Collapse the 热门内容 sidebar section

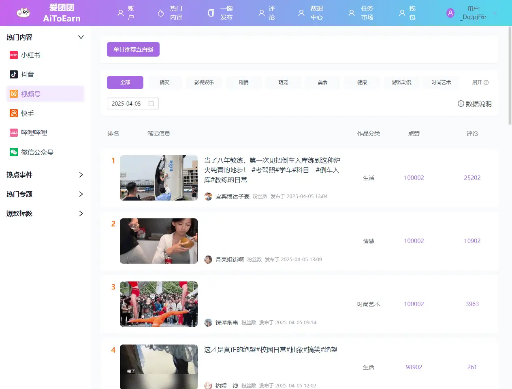click(81, 37)
